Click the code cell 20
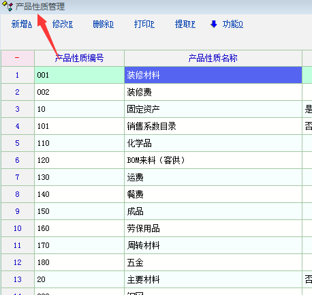Screen dimensions: 312x295 (79, 279)
